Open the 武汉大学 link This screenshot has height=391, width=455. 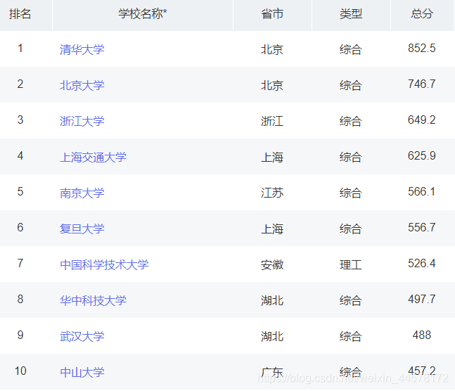coord(82,336)
